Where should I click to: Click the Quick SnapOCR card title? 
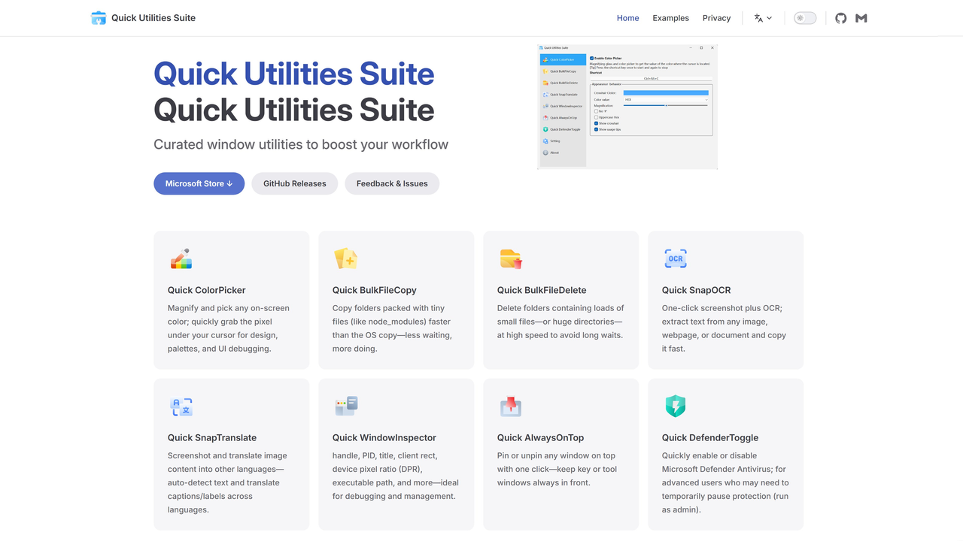[x=696, y=290]
